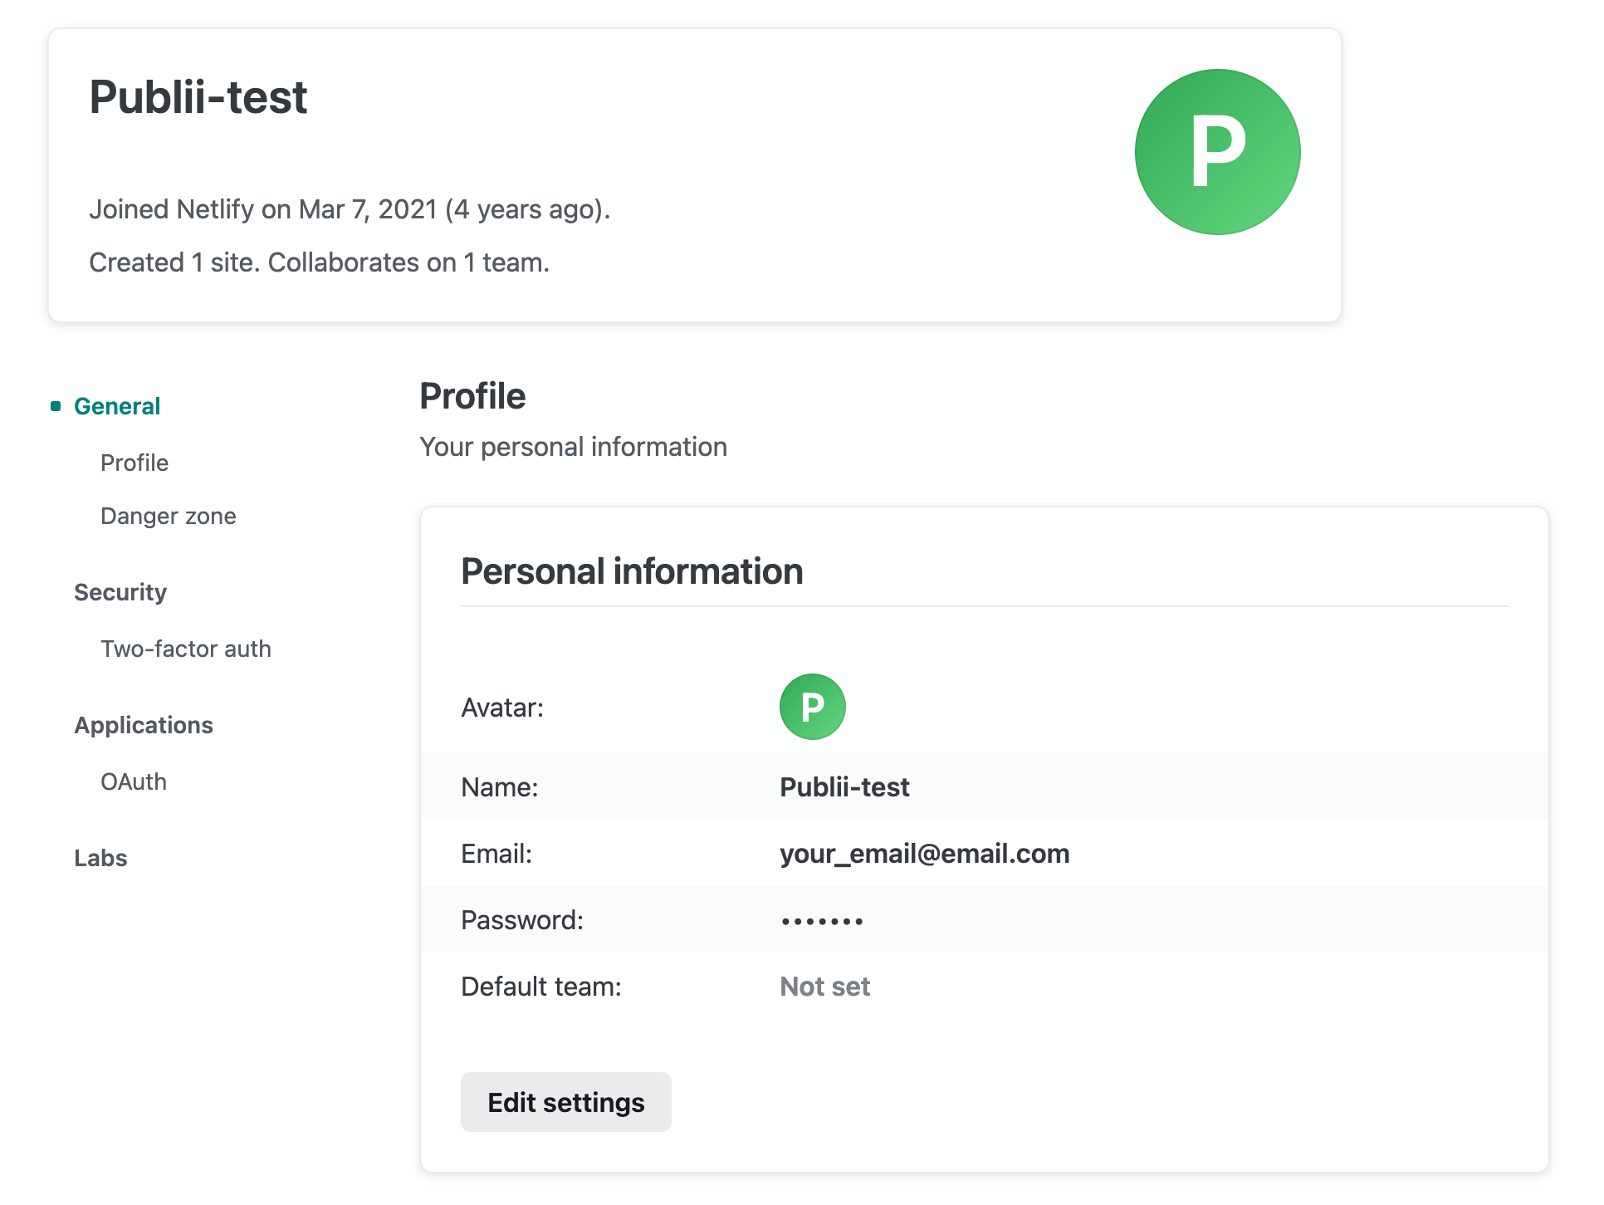Screen dimensions: 1604x1205
Task: Click the teal bullet beside General
Action: [55, 406]
